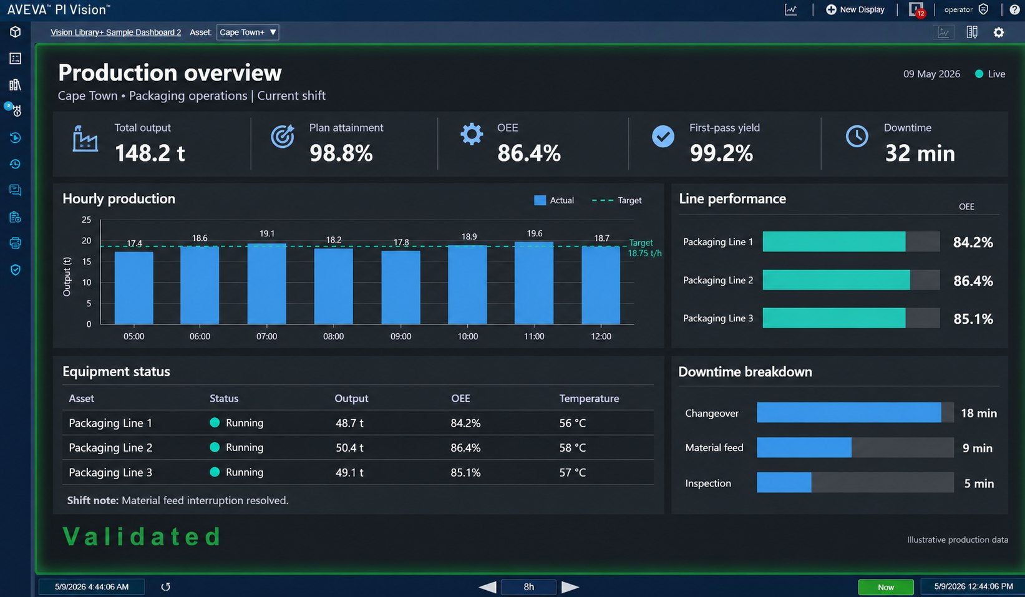Click the operator shield icon
The width and height of the screenshot is (1025, 597).
point(984,9)
